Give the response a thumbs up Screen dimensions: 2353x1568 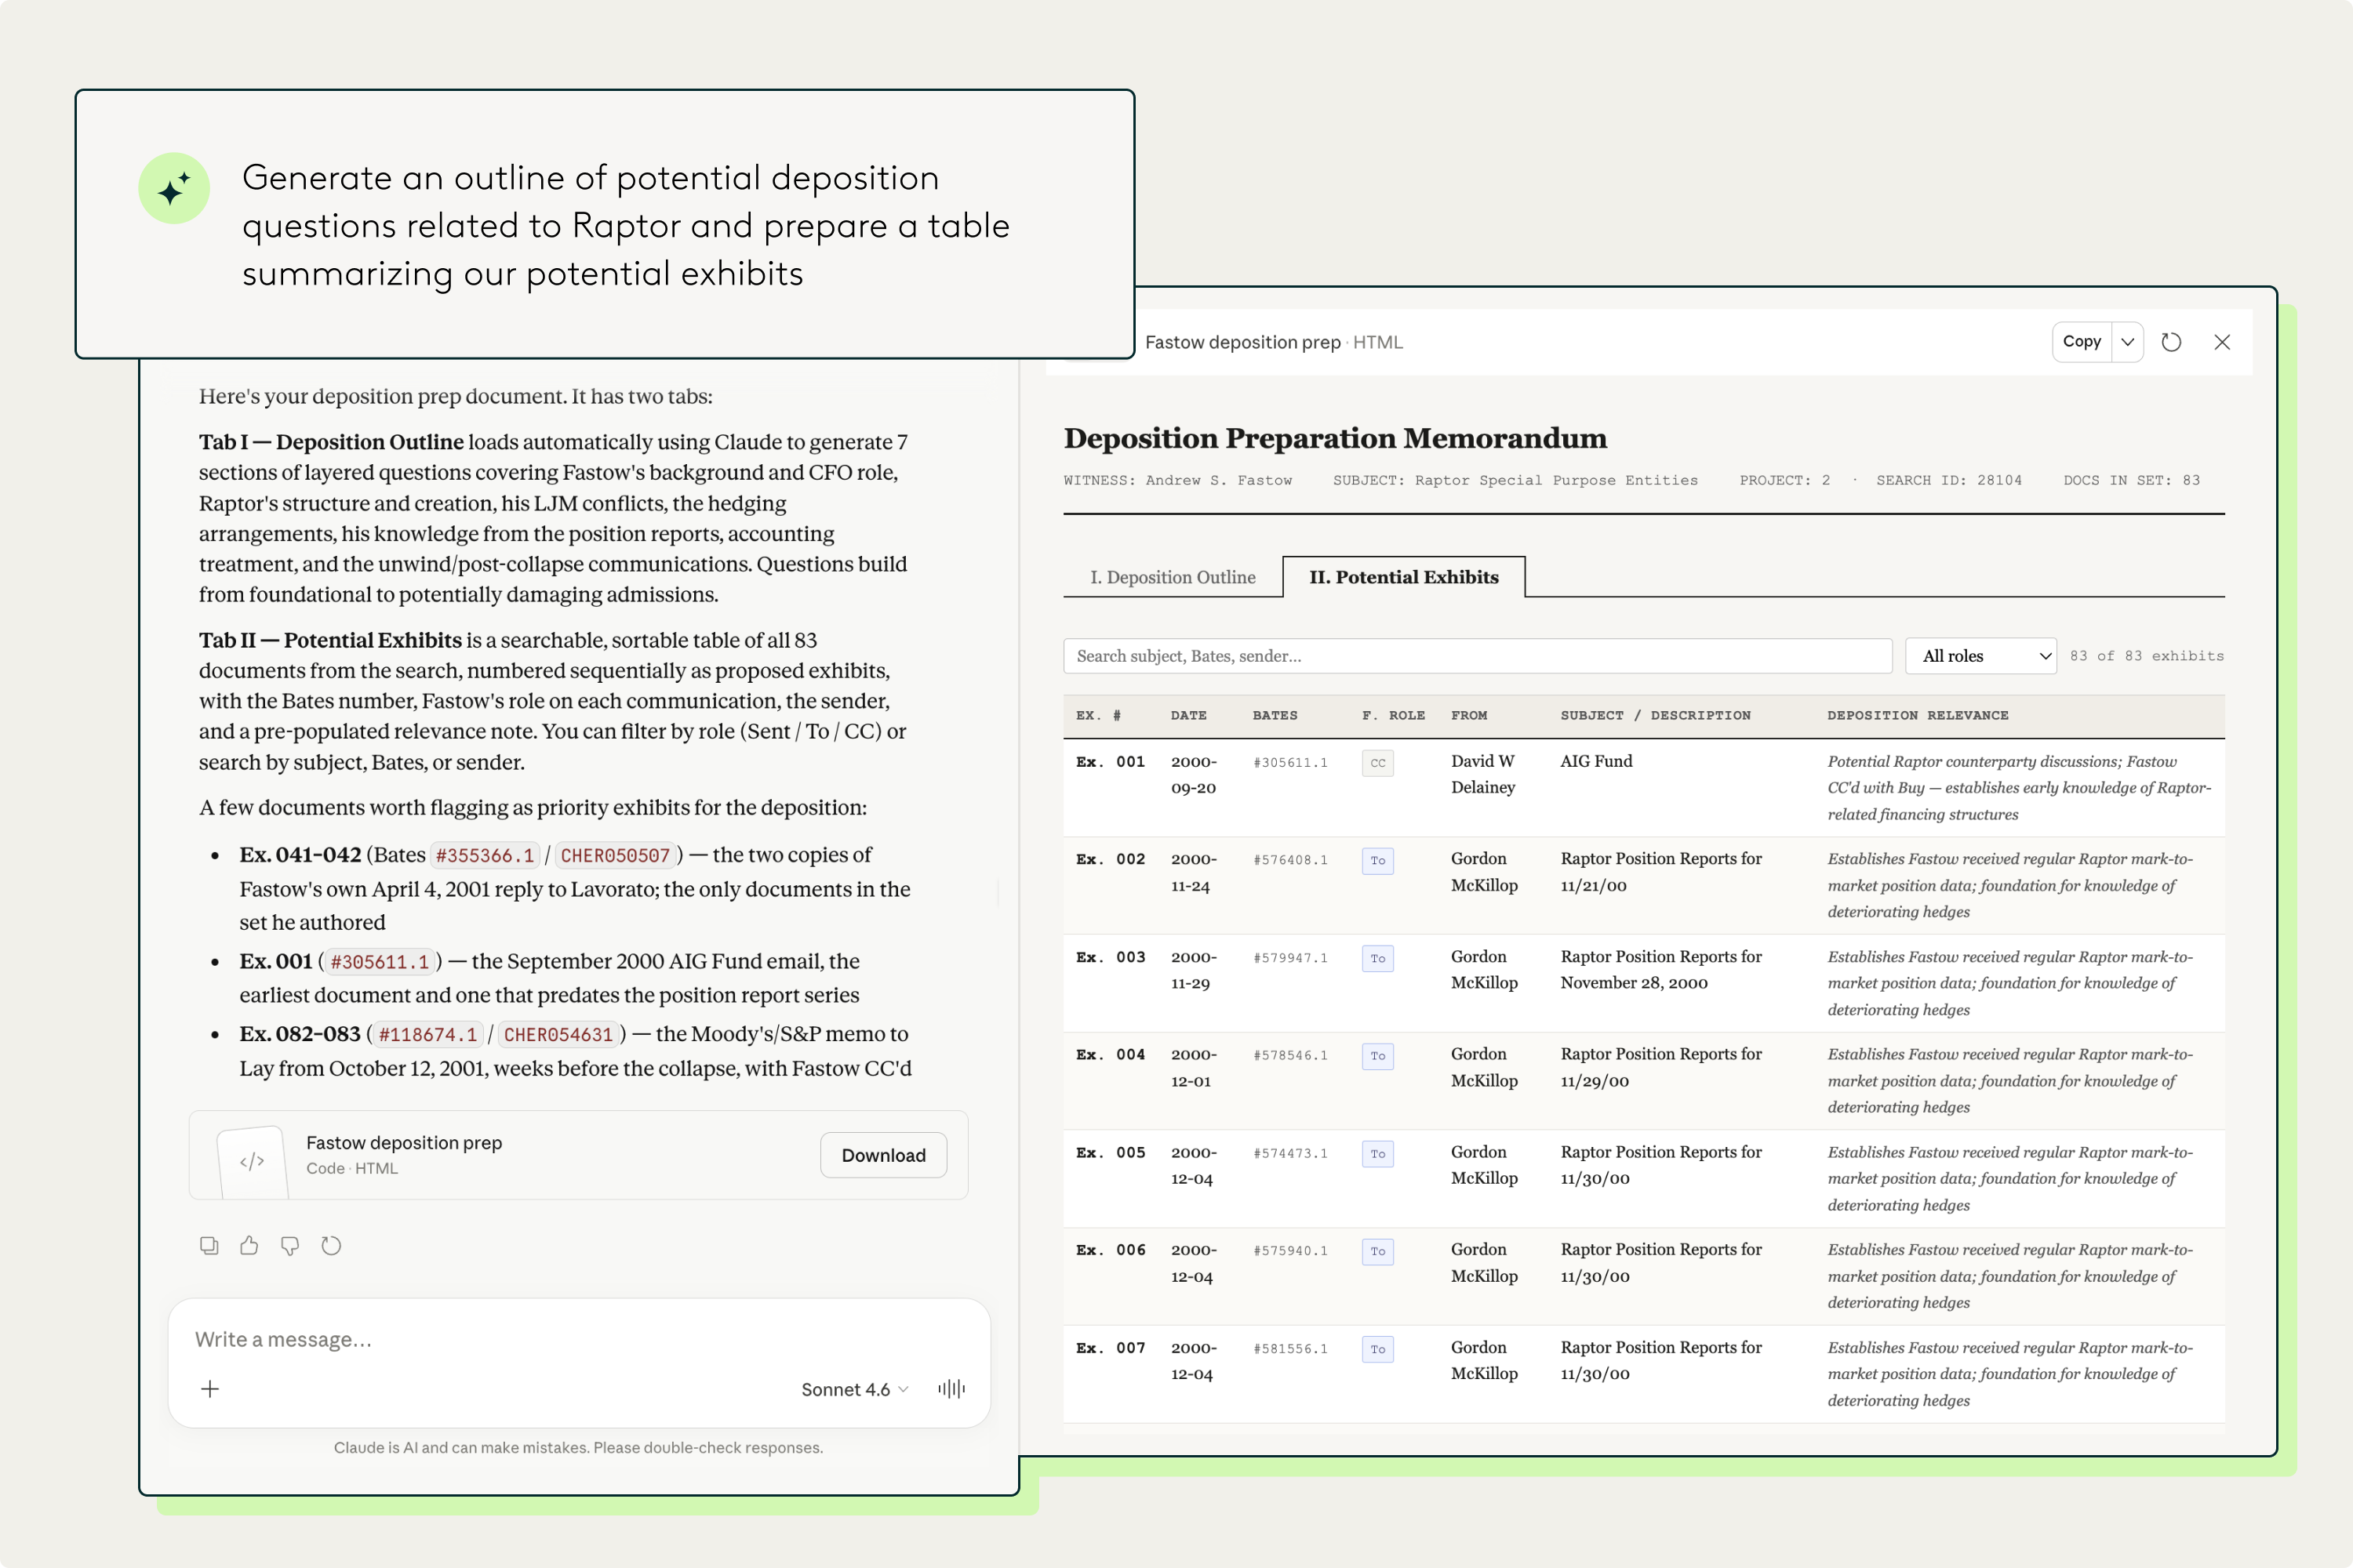(x=249, y=1245)
